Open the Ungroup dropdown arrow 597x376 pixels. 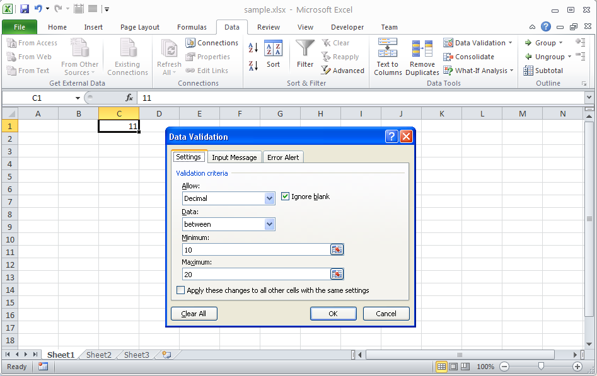click(570, 57)
